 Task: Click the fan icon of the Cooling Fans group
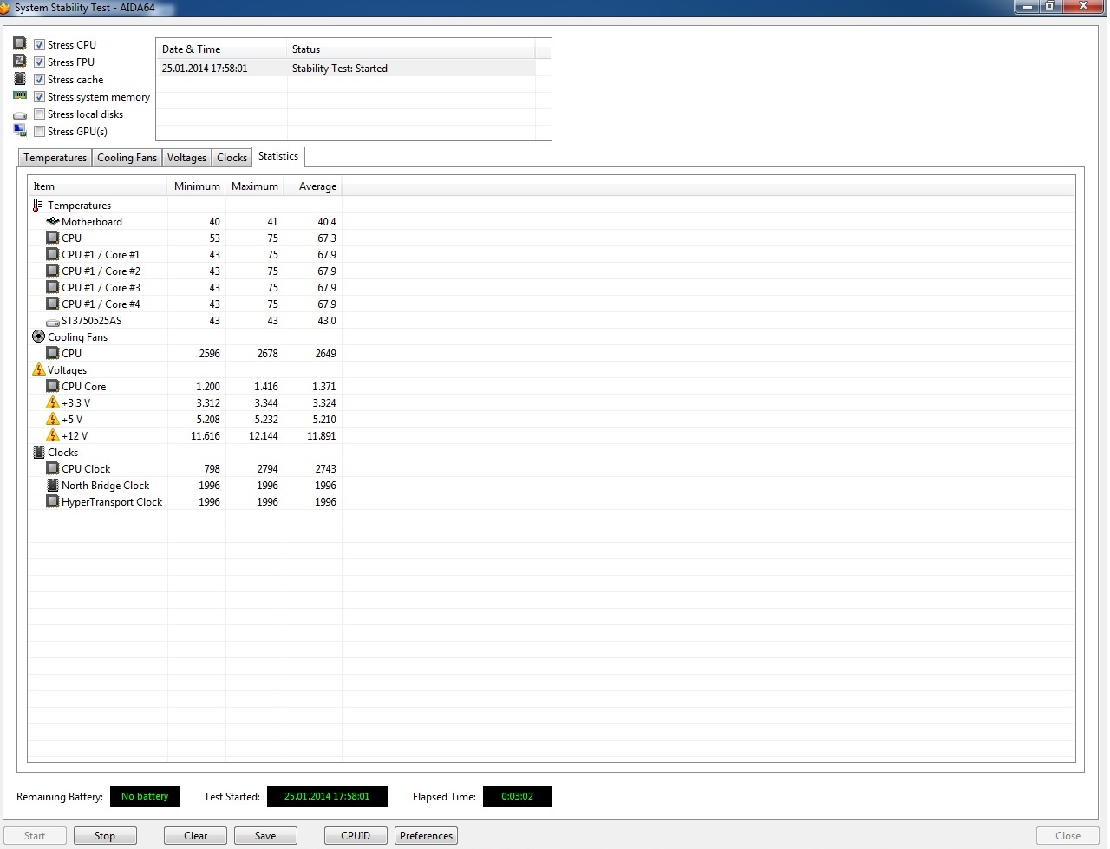[x=38, y=336]
